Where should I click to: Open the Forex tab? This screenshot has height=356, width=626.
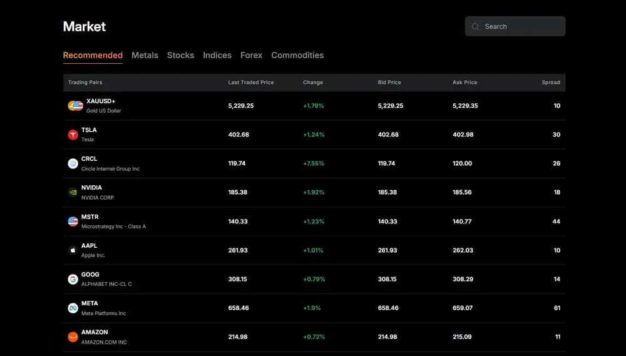coord(251,55)
